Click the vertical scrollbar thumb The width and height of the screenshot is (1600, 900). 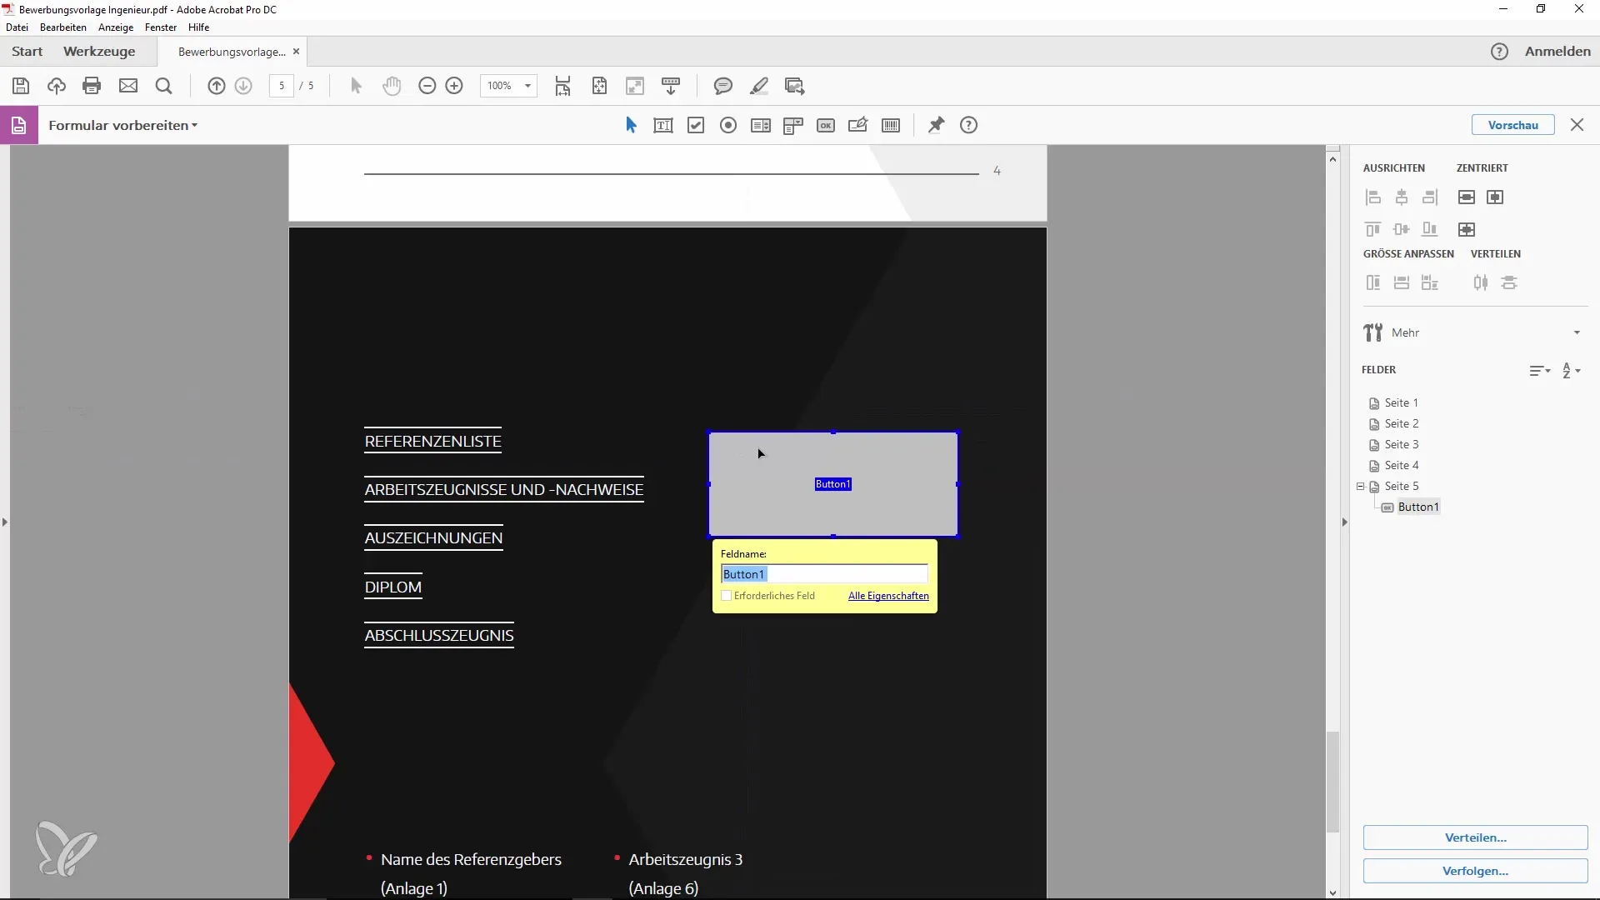pos(1332,781)
